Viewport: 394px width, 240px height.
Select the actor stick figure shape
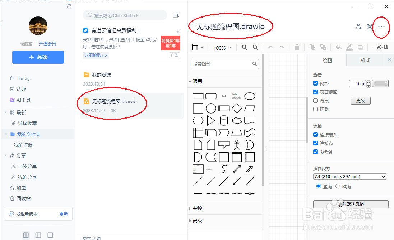point(237,145)
